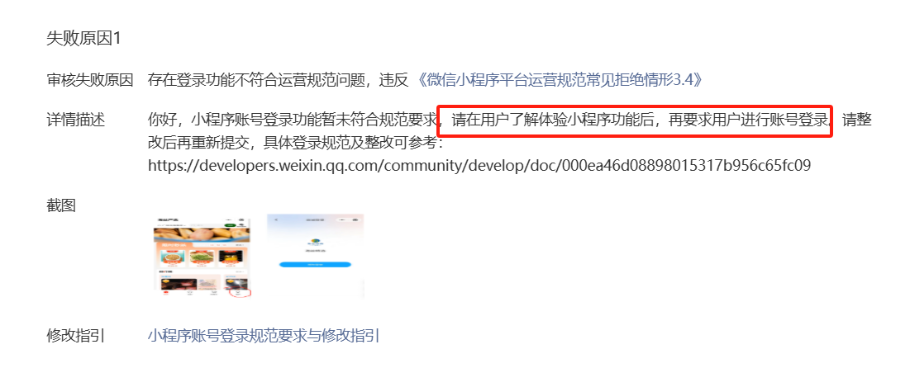Image resolution: width=910 pixels, height=368 pixels.
Task: Click the 详情描述 label
Action: (75, 121)
